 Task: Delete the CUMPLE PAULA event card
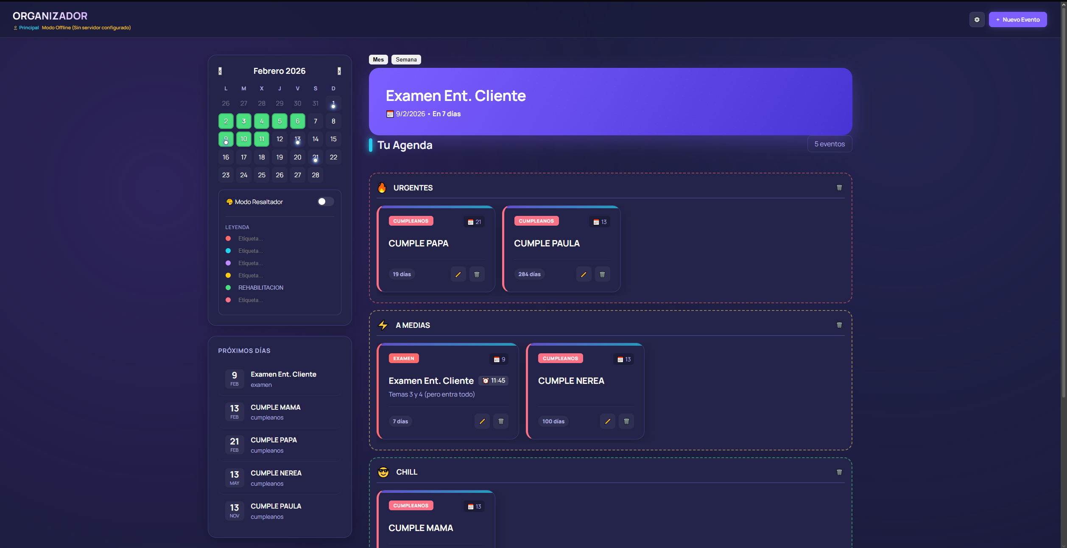(x=602, y=274)
